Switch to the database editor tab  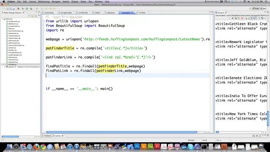tap(110, 13)
